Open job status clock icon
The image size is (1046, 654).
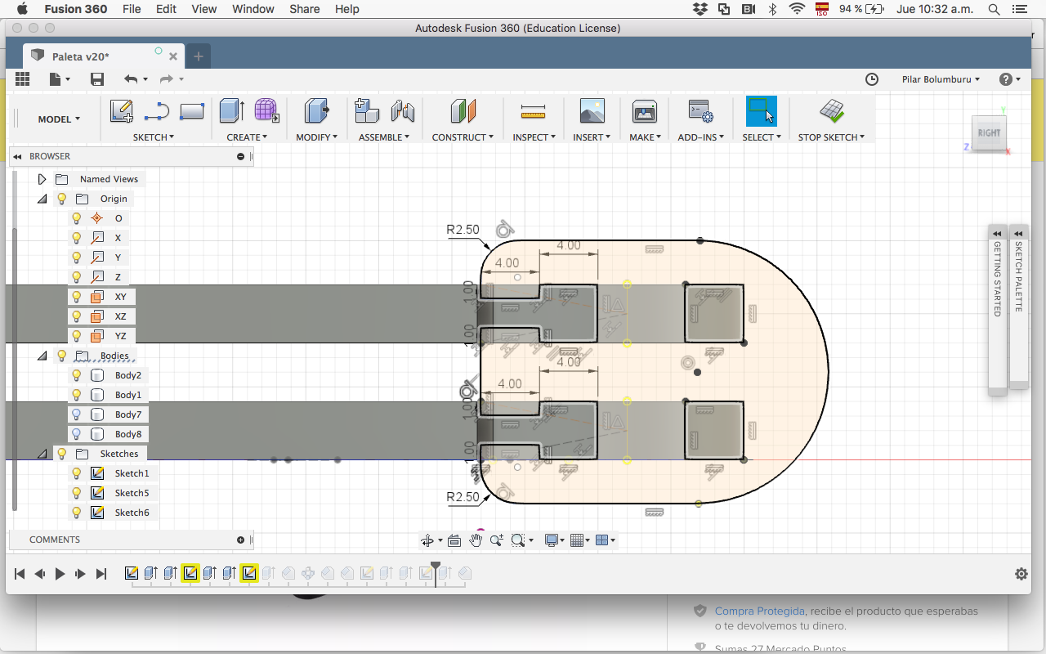tap(872, 79)
